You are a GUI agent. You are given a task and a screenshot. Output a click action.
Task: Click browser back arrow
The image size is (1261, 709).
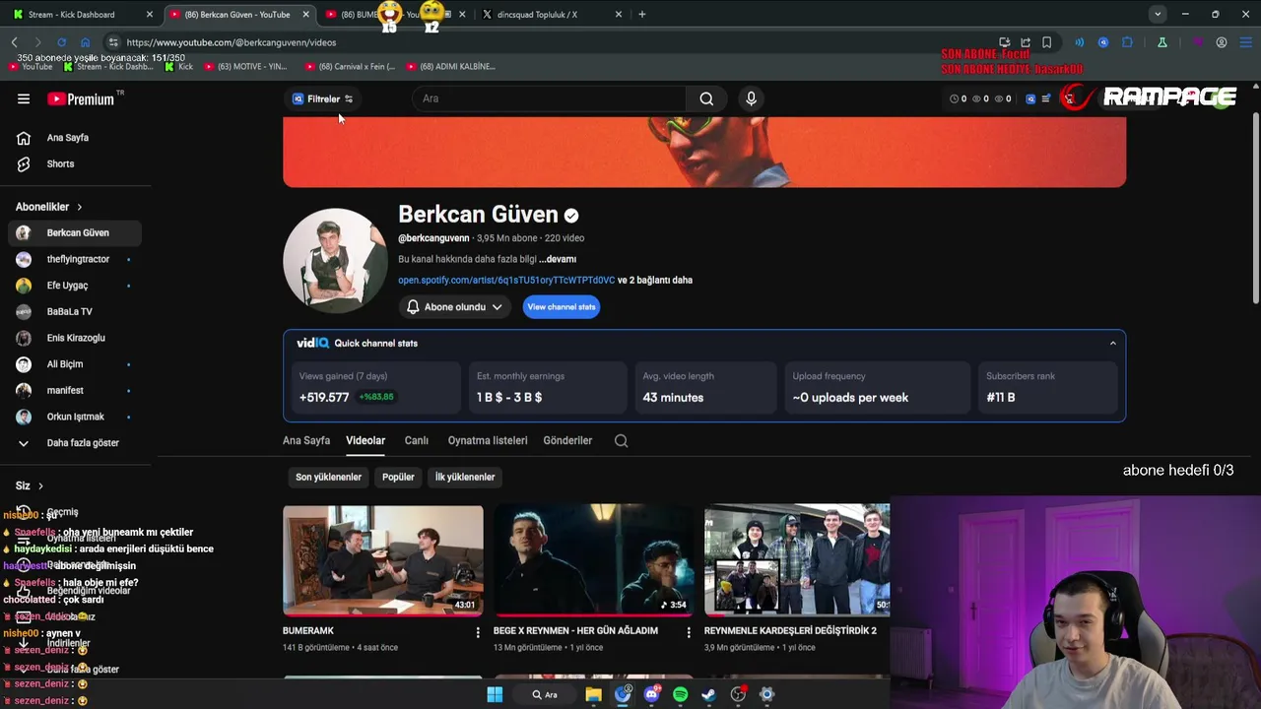(x=15, y=42)
